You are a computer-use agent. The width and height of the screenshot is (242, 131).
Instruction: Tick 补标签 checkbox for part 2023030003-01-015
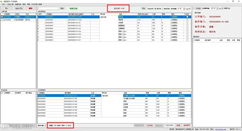pos(187,34)
